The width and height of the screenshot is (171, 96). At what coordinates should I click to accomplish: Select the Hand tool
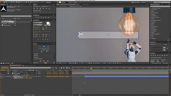4,2
